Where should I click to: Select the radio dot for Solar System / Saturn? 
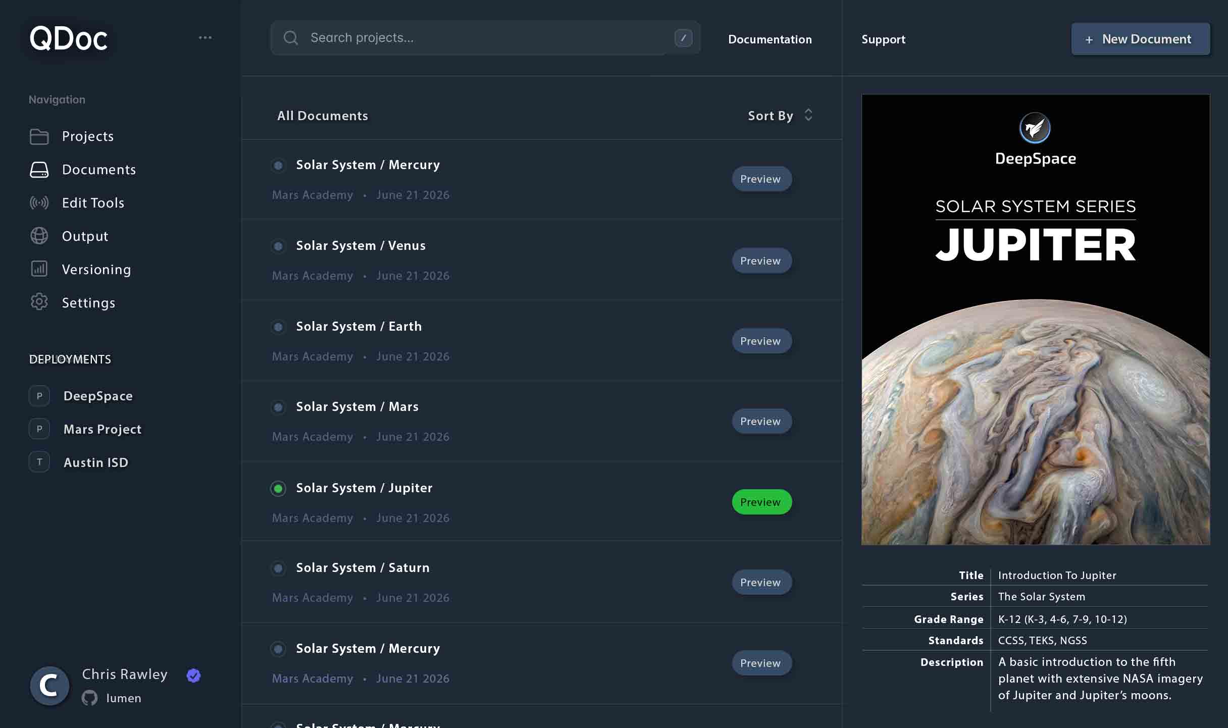[x=278, y=568]
